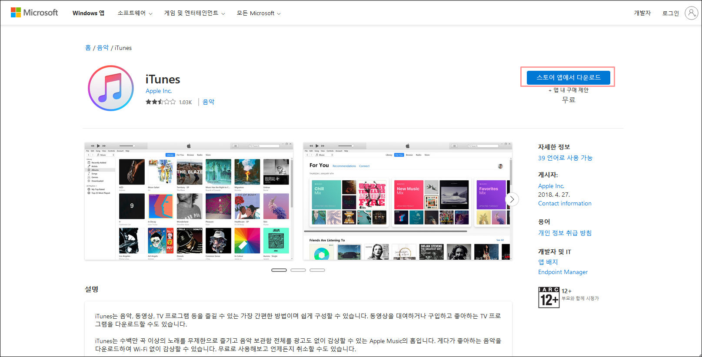Click the 설명 section heading
Screen dimensions: 702x357
92,289
